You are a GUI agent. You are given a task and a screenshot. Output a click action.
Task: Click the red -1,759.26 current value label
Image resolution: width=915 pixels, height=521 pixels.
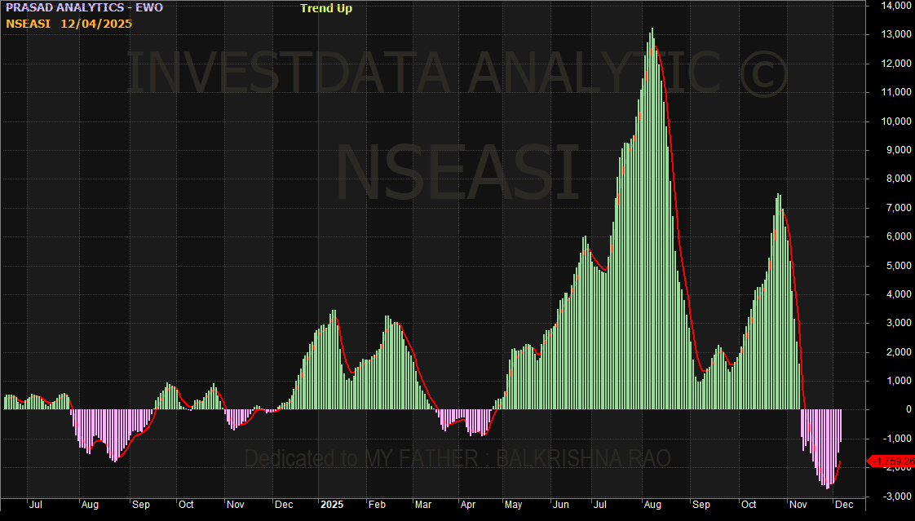(x=891, y=461)
